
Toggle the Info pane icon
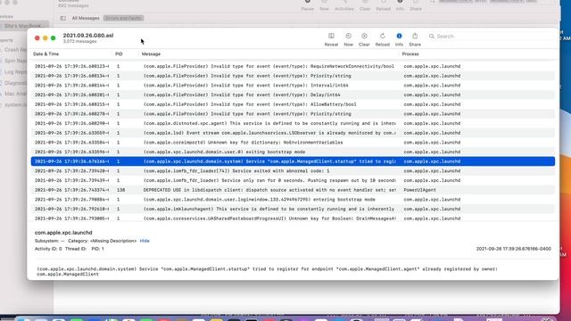pos(399,36)
